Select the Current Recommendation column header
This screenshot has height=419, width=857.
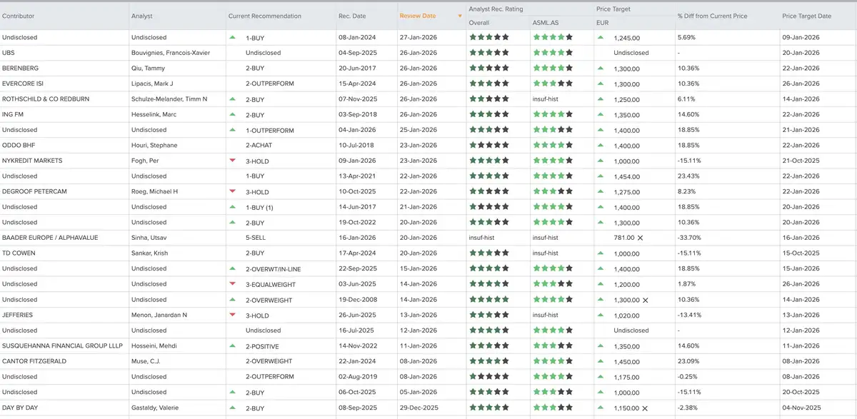click(264, 16)
